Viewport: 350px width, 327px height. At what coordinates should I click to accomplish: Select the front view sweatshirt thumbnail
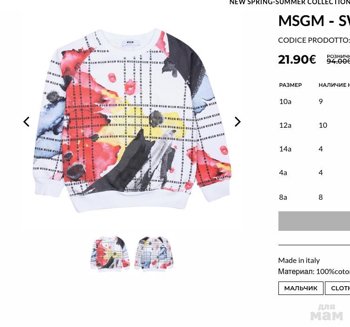110,253
